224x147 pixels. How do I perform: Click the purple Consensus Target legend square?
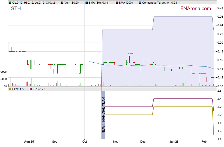140,3
